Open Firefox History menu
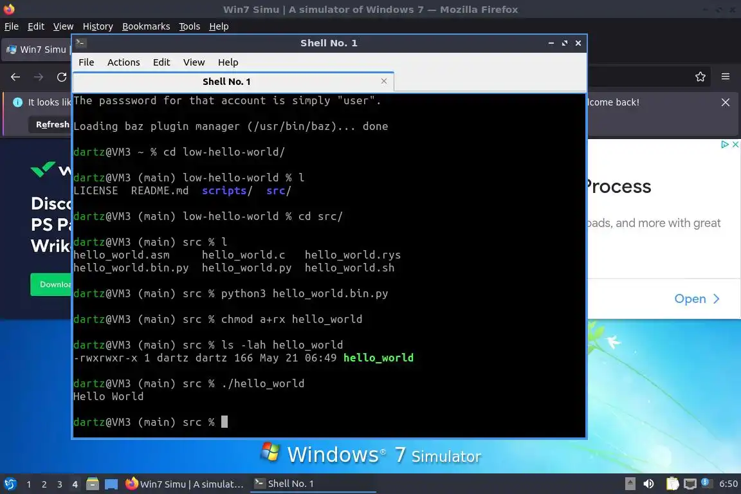The image size is (741, 494). pos(98,26)
